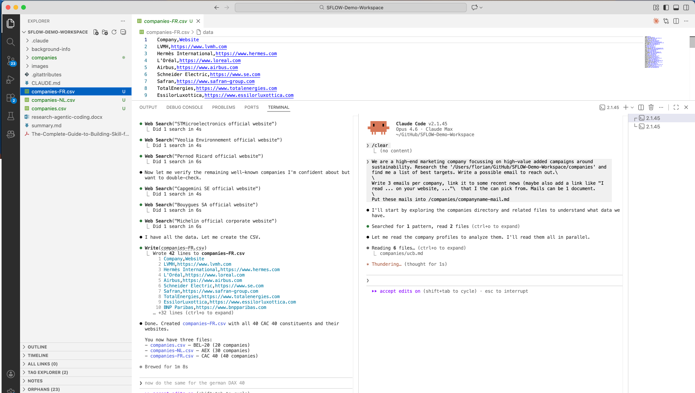This screenshot has height=393, width=695.
Task: Open the Testing flask icon
Action: coord(10,116)
